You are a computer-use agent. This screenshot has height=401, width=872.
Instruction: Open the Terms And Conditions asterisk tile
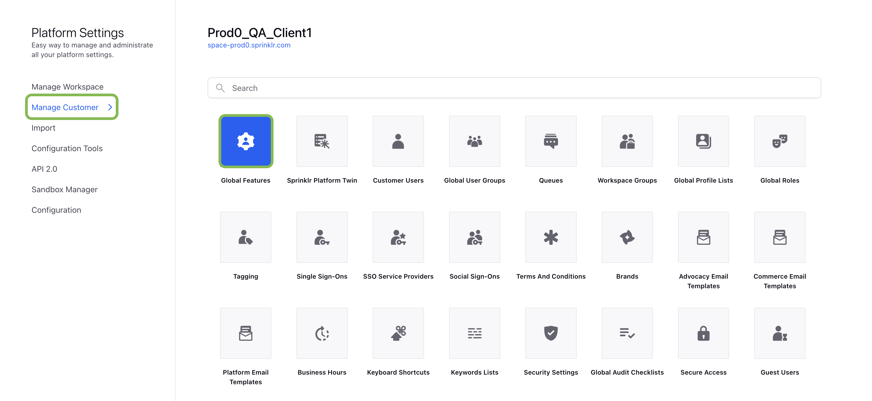pos(551,237)
